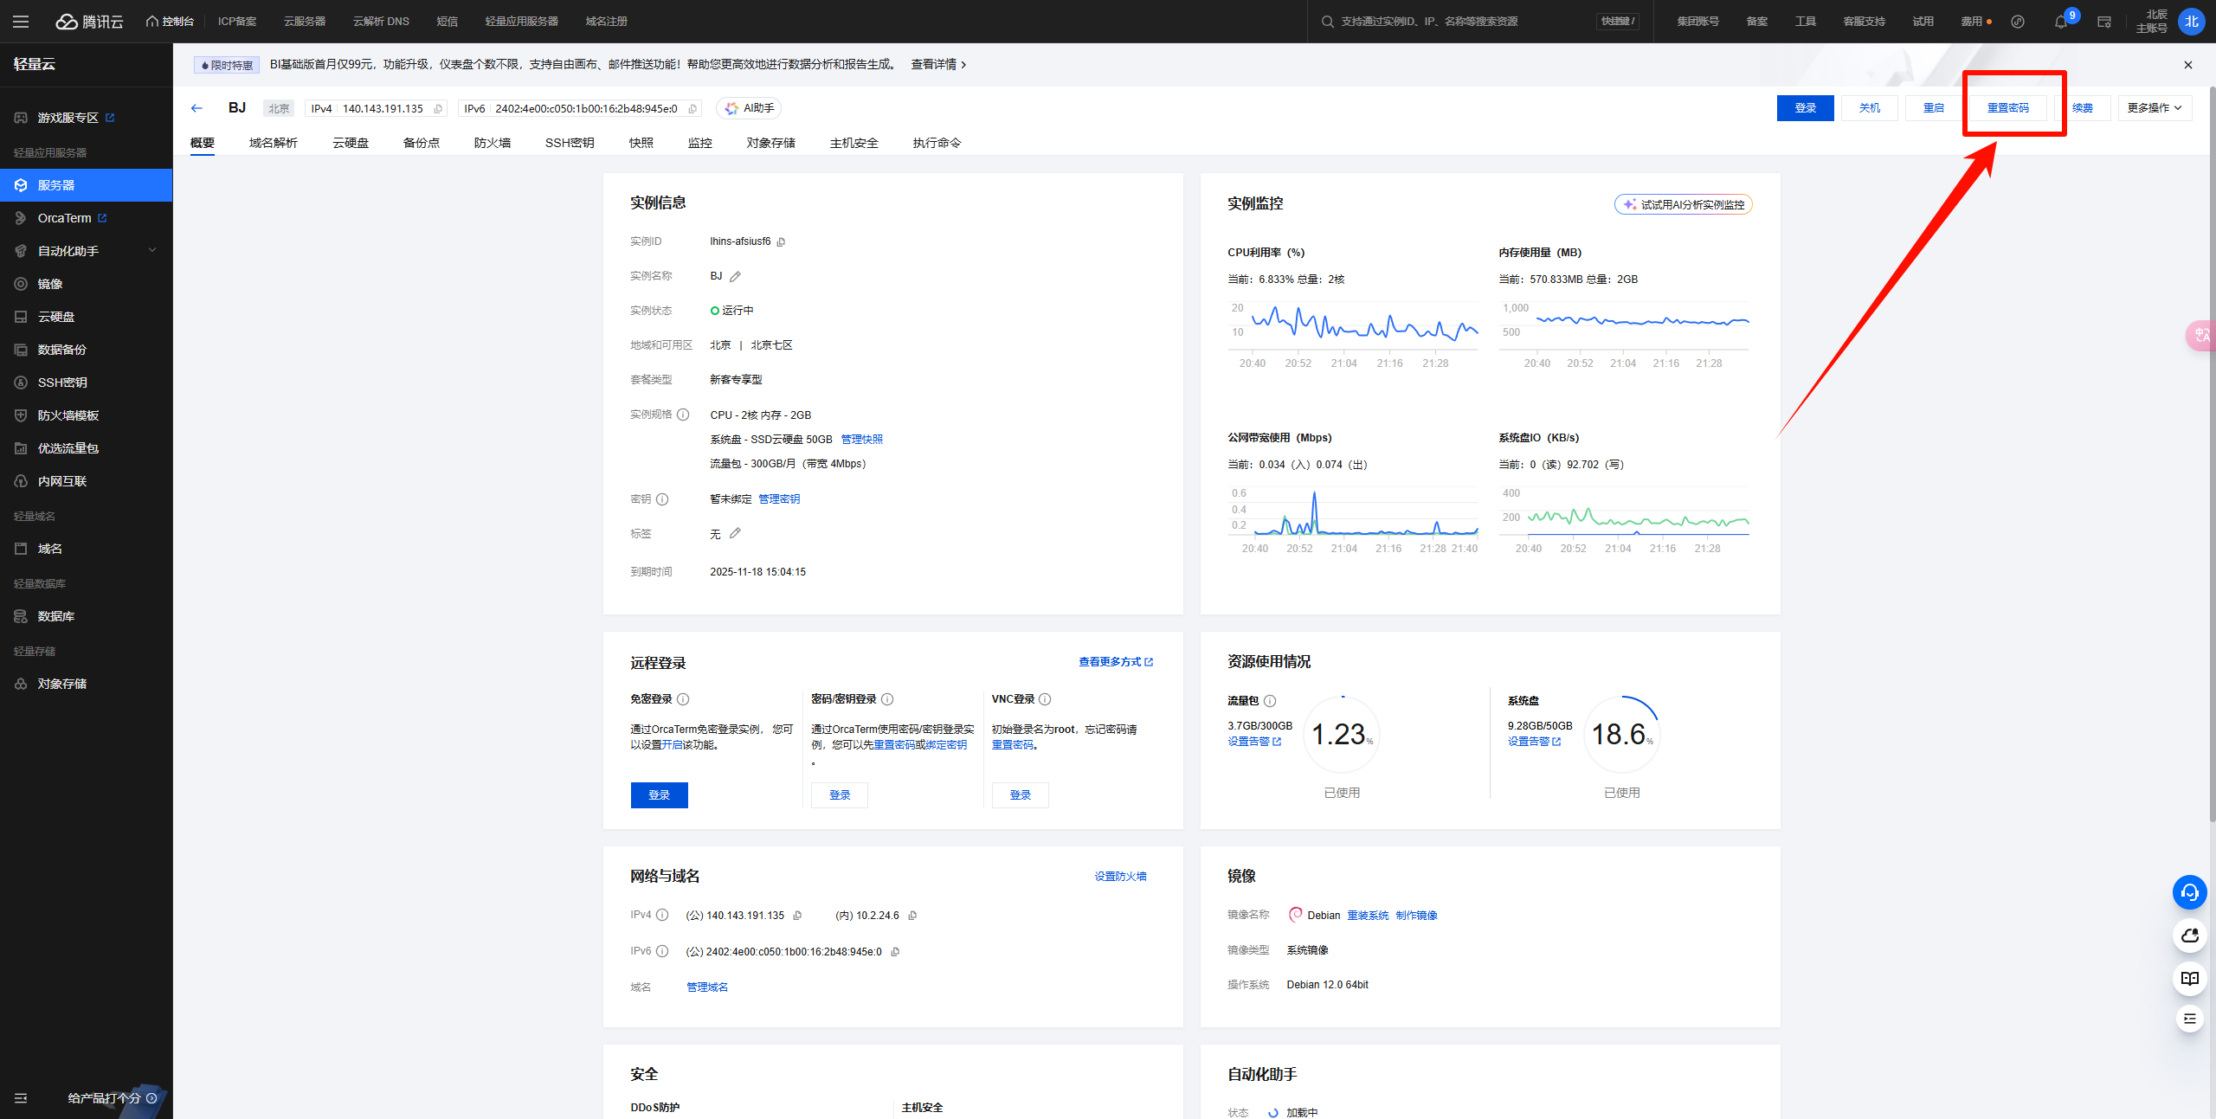Edit the tags pencil icon

[735, 534]
